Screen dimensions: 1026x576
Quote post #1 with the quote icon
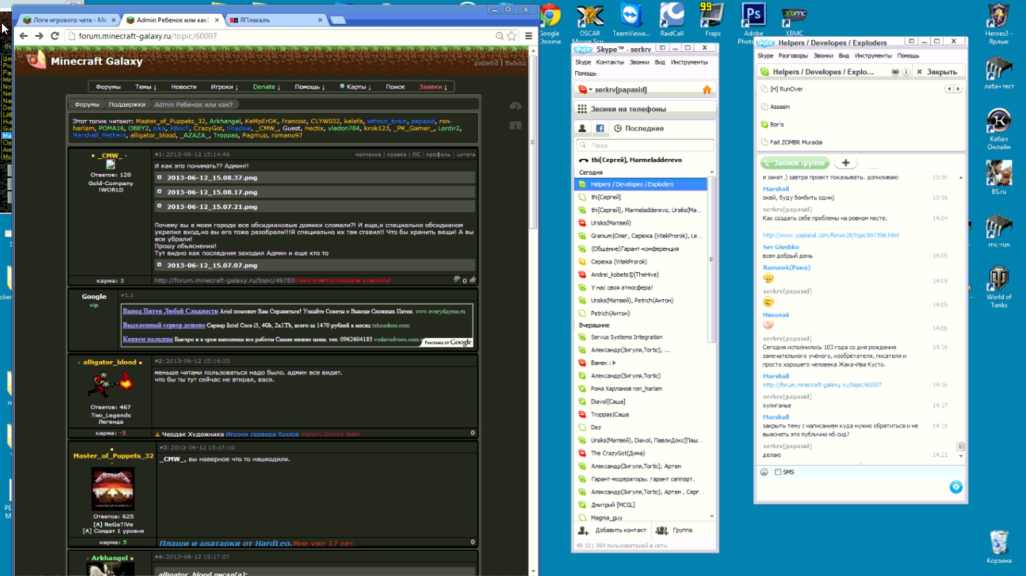[x=465, y=154]
